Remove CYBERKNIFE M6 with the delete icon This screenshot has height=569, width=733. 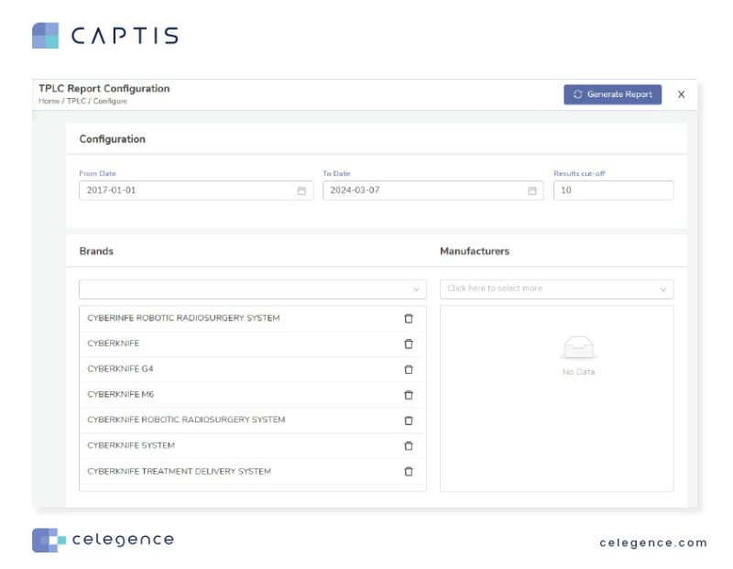point(409,394)
